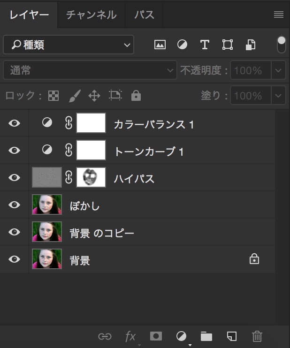Click the 塗り 100% value field
The image size is (290, 348).
(x=251, y=96)
